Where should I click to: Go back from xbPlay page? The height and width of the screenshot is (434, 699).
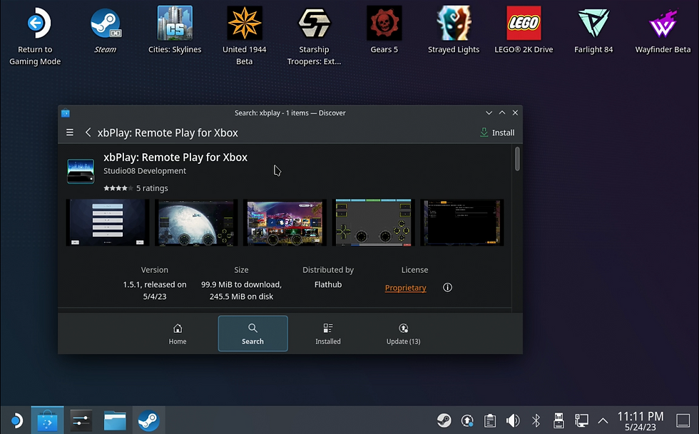[x=88, y=133]
